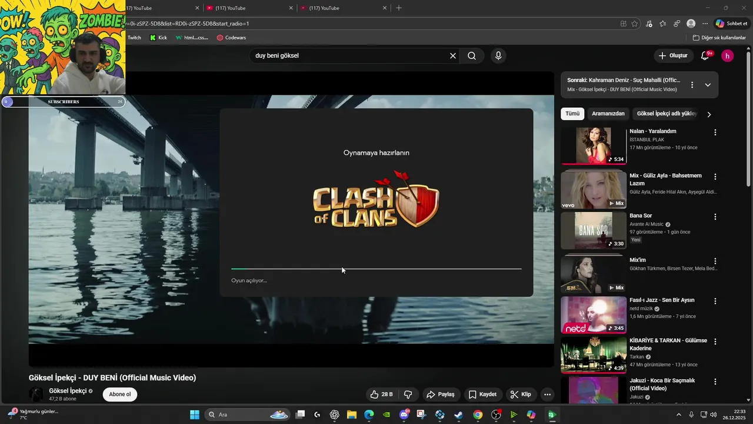Click the browser address bar URL
Screen dimensions: 753x424
coord(188,24)
